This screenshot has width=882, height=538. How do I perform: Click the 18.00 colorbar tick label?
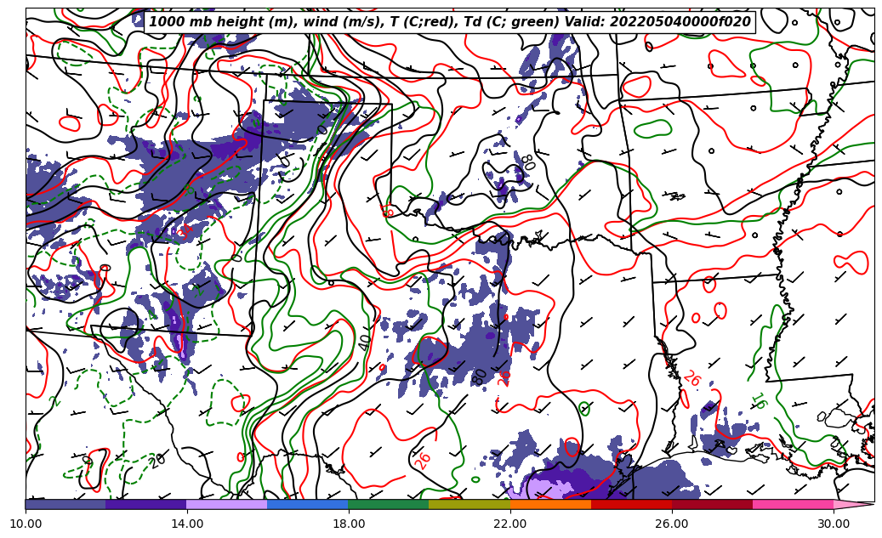point(349,524)
